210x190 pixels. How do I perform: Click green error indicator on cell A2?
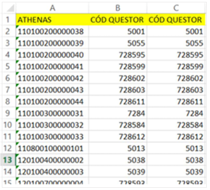pyautogui.click(x=17, y=27)
